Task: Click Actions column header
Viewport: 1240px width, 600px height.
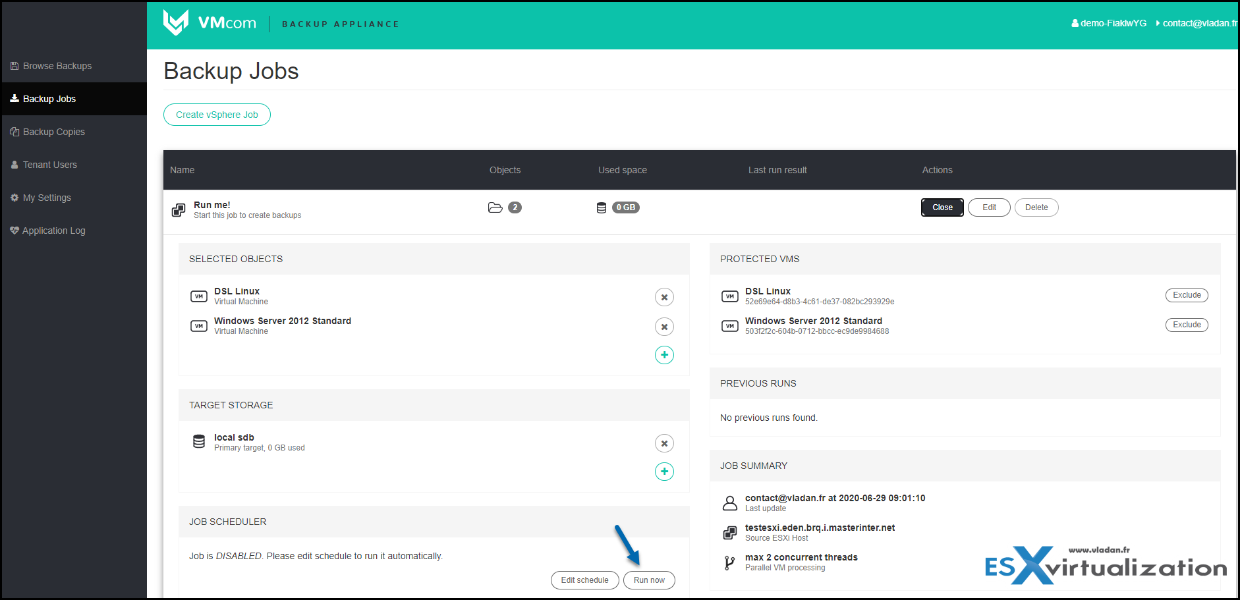Action: 937,170
